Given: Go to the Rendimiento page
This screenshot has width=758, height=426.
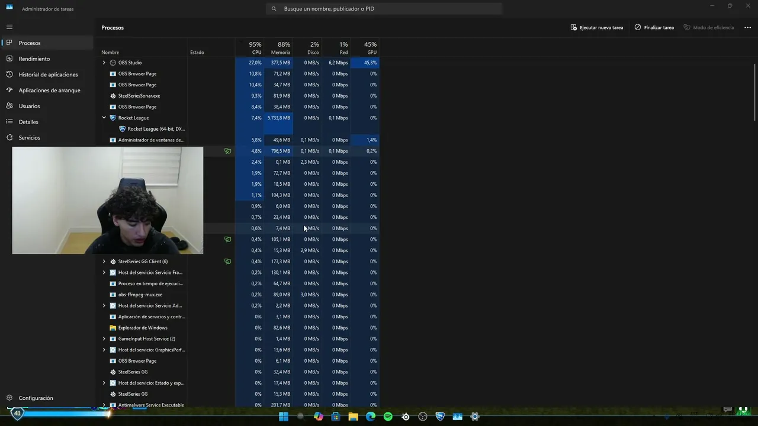Looking at the screenshot, I should click(47, 59).
